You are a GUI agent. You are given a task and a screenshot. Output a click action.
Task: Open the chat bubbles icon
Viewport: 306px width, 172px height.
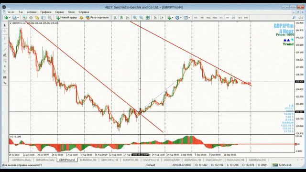[x=301, y=18]
